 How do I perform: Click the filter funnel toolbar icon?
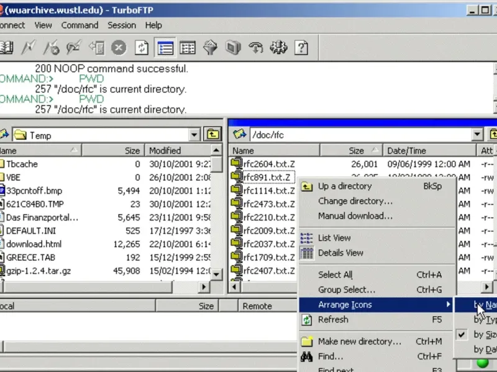coord(211,48)
